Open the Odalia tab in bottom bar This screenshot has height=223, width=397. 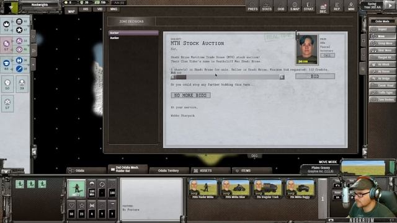[86, 171]
